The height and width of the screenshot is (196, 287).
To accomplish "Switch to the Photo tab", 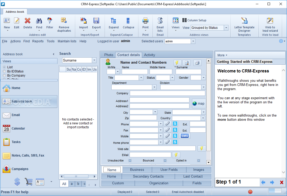I will 109,55.
